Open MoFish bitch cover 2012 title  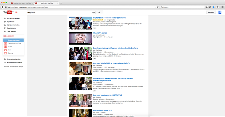pos(103,110)
